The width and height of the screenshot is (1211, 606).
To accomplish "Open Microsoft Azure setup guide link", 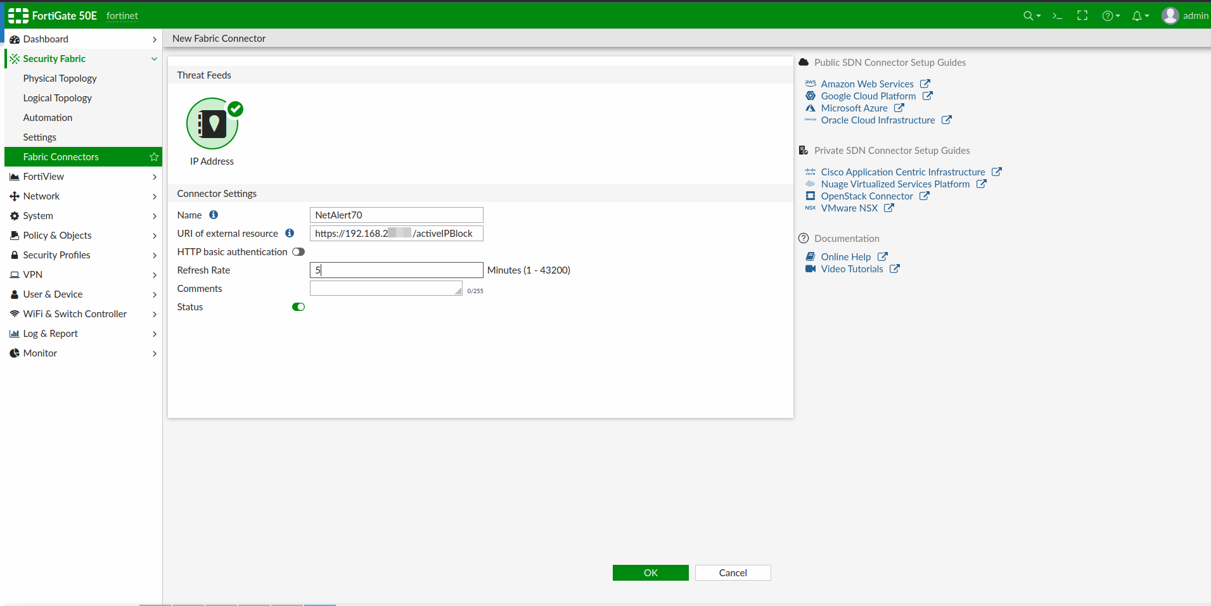I will [854, 108].
